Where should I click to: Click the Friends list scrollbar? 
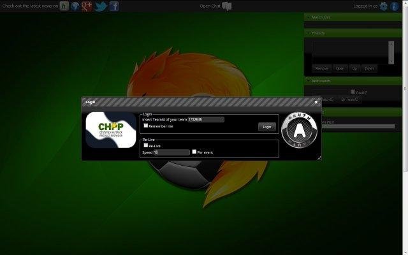(391, 52)
